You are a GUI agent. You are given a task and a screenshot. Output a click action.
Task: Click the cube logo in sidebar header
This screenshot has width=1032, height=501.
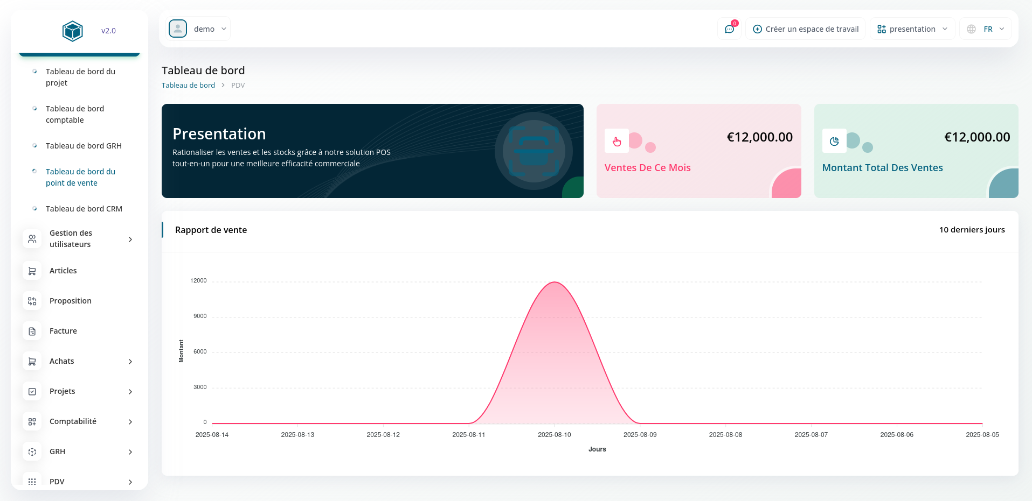tap(72, 31)
